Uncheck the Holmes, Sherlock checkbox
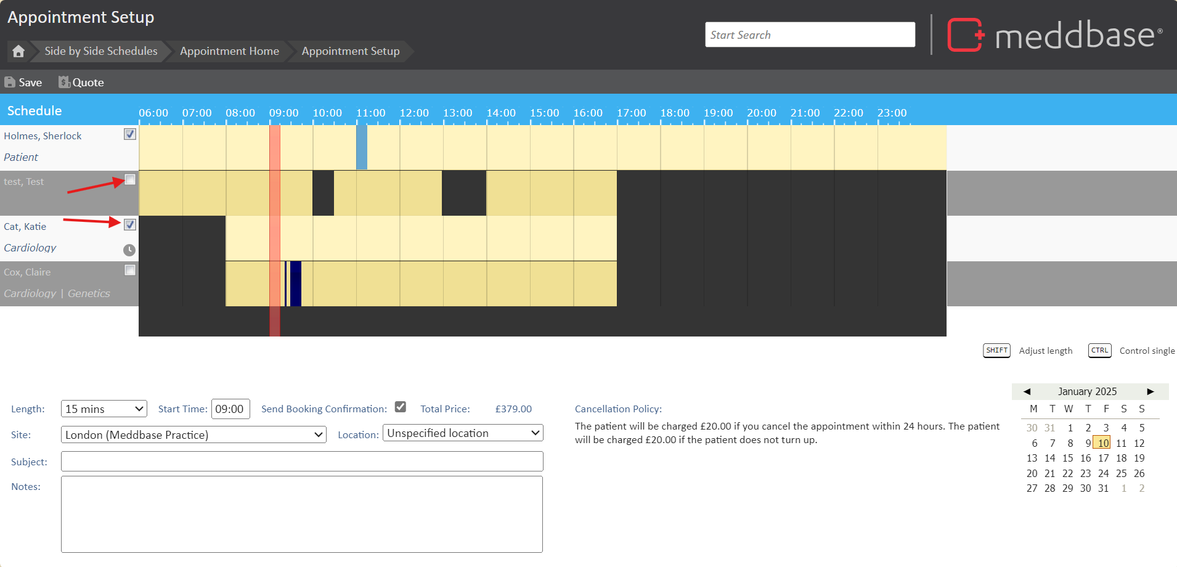Image resolution: width=1177 pixels, height=567 pixels. point(130,134)
